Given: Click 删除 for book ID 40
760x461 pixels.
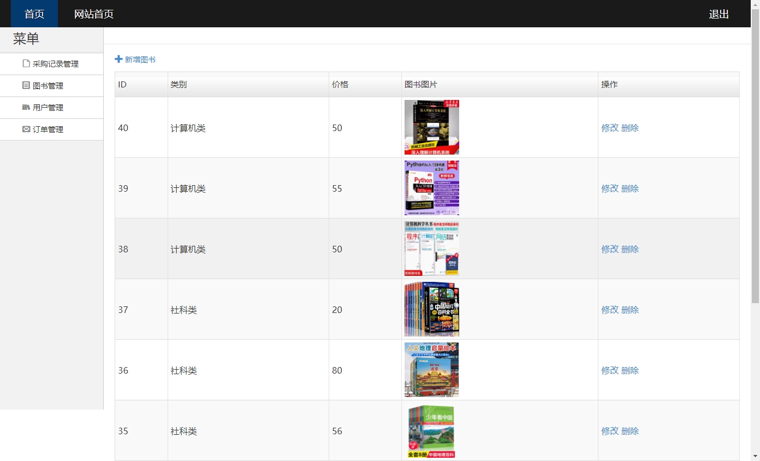Looking at the screenshot, I should click(630, 128).
